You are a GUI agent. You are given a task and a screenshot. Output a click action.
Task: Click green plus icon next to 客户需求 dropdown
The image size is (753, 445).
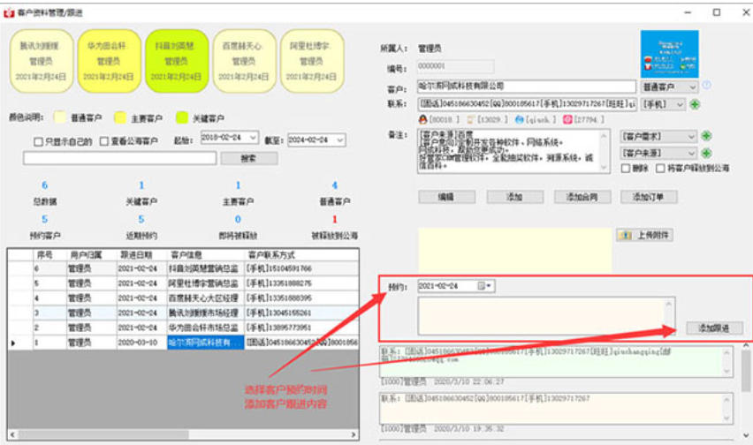[706, 136]
